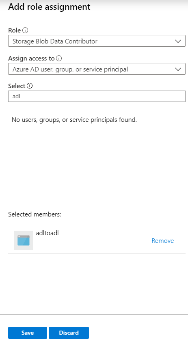The height and width of the screenshot is (344, 188).
Task: Save the role assignment
Action: pyautogui.click(x=28, y=333)
